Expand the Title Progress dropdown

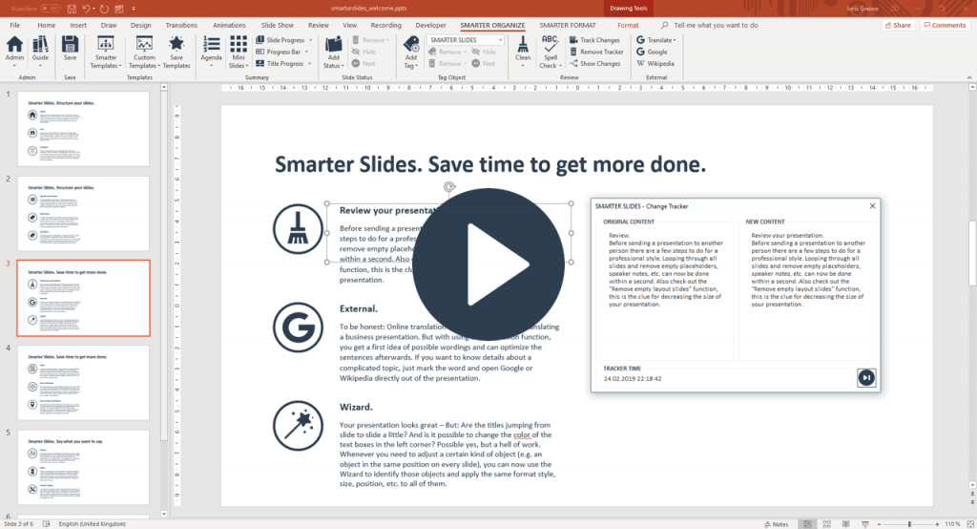(x=310, y=64)
